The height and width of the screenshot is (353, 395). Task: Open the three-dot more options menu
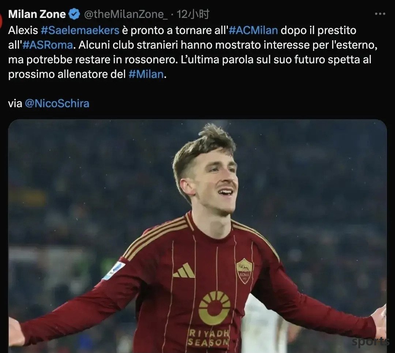(380, 14)
